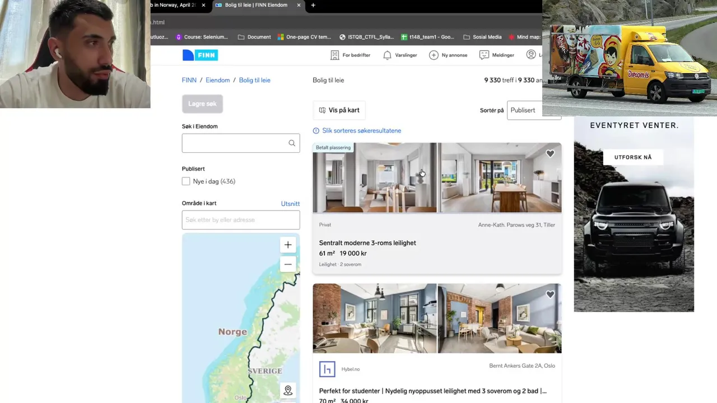Click the Vis på kart button
The image size is (717, 403).
(339, 110)
